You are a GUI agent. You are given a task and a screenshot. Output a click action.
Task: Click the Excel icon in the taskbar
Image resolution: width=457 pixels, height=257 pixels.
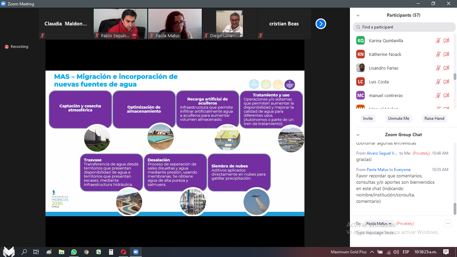coord(99,252)
